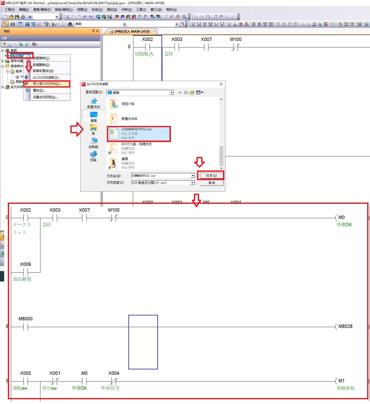Click the binoculars find device icon
Image resolution: width=370 pixels, height=404 pixels.
tap(70, 24)
